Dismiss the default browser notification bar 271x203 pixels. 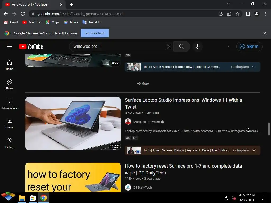(x=265, y=33)
